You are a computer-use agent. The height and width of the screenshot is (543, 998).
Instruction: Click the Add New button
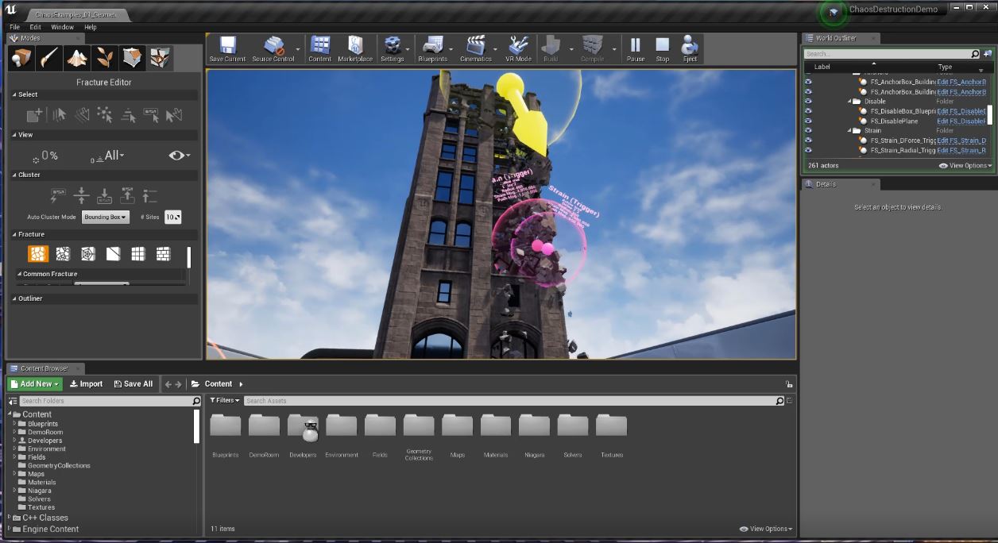[35, 384]
